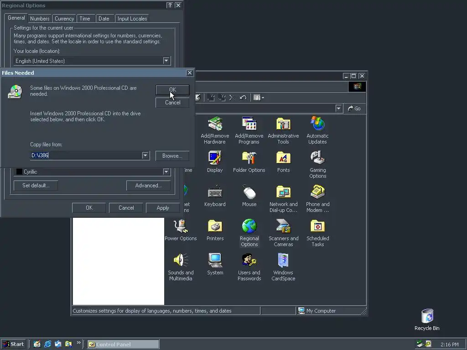Open the Fonts folder icon

[x=283, y=162]
